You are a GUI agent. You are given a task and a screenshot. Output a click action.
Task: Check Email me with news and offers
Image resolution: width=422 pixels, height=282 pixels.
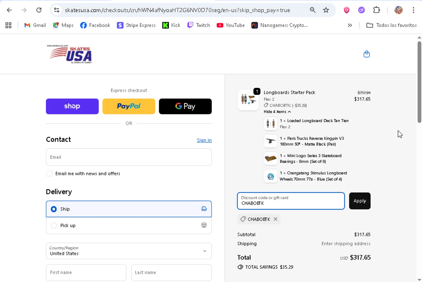49,174
